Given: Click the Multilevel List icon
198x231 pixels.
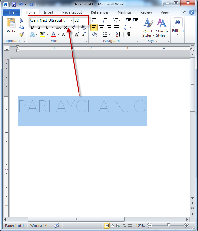Looking at the screenshot, I should 116,20.
